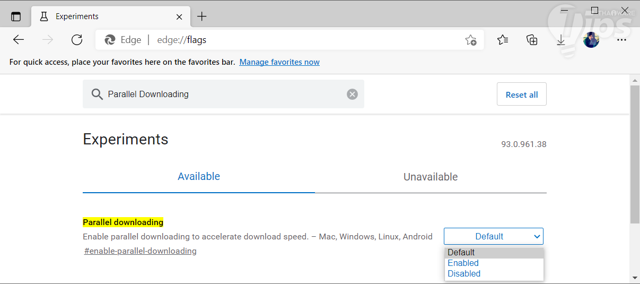
Task: Close the Experiments tab
Action: click(x=179, y=16)
